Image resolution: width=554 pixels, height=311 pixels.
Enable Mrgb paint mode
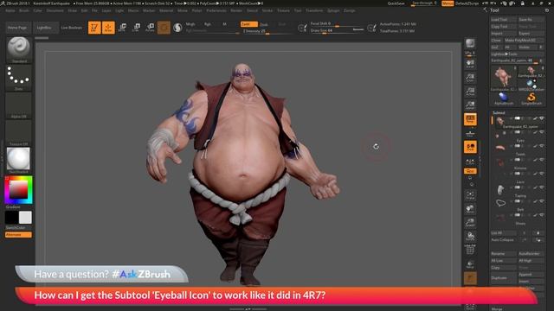[190, 24]
